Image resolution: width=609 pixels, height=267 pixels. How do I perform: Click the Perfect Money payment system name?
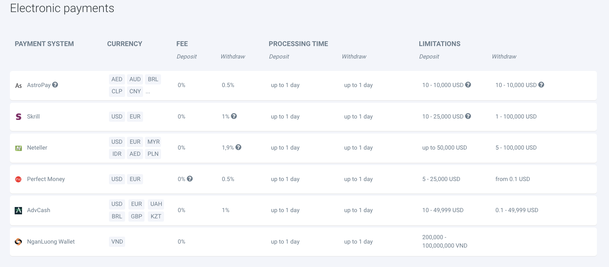[46, 179]
